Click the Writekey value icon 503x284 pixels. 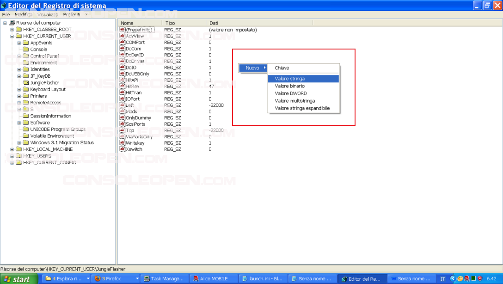tap(123, 143)
